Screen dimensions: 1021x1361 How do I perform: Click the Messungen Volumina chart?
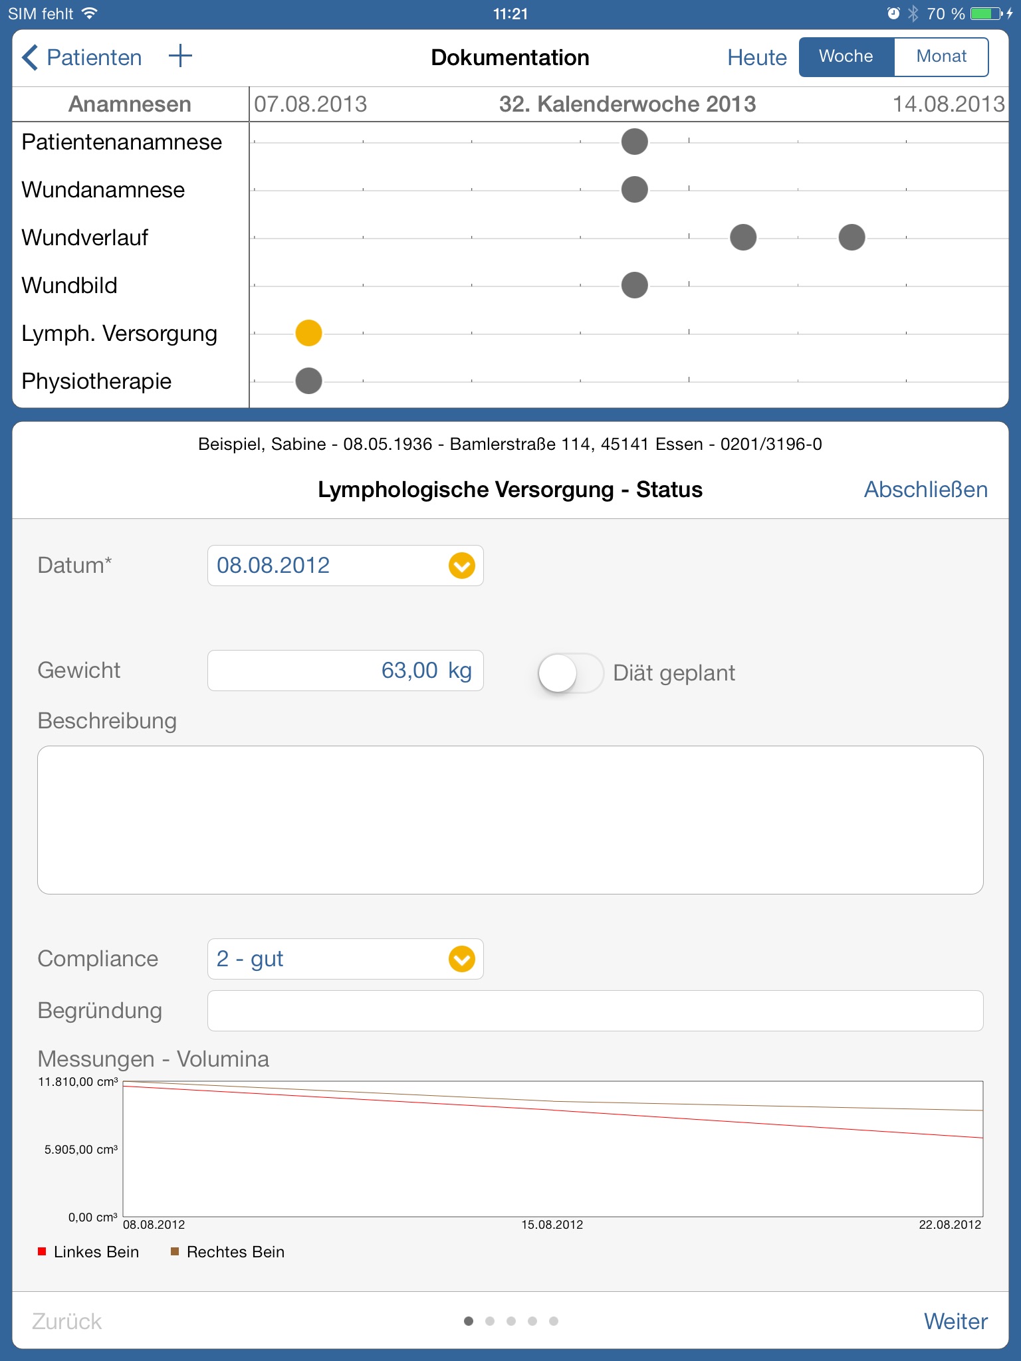coord(552,1149)
